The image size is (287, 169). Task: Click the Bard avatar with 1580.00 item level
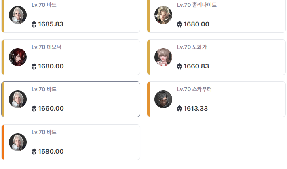pos(18,142)
